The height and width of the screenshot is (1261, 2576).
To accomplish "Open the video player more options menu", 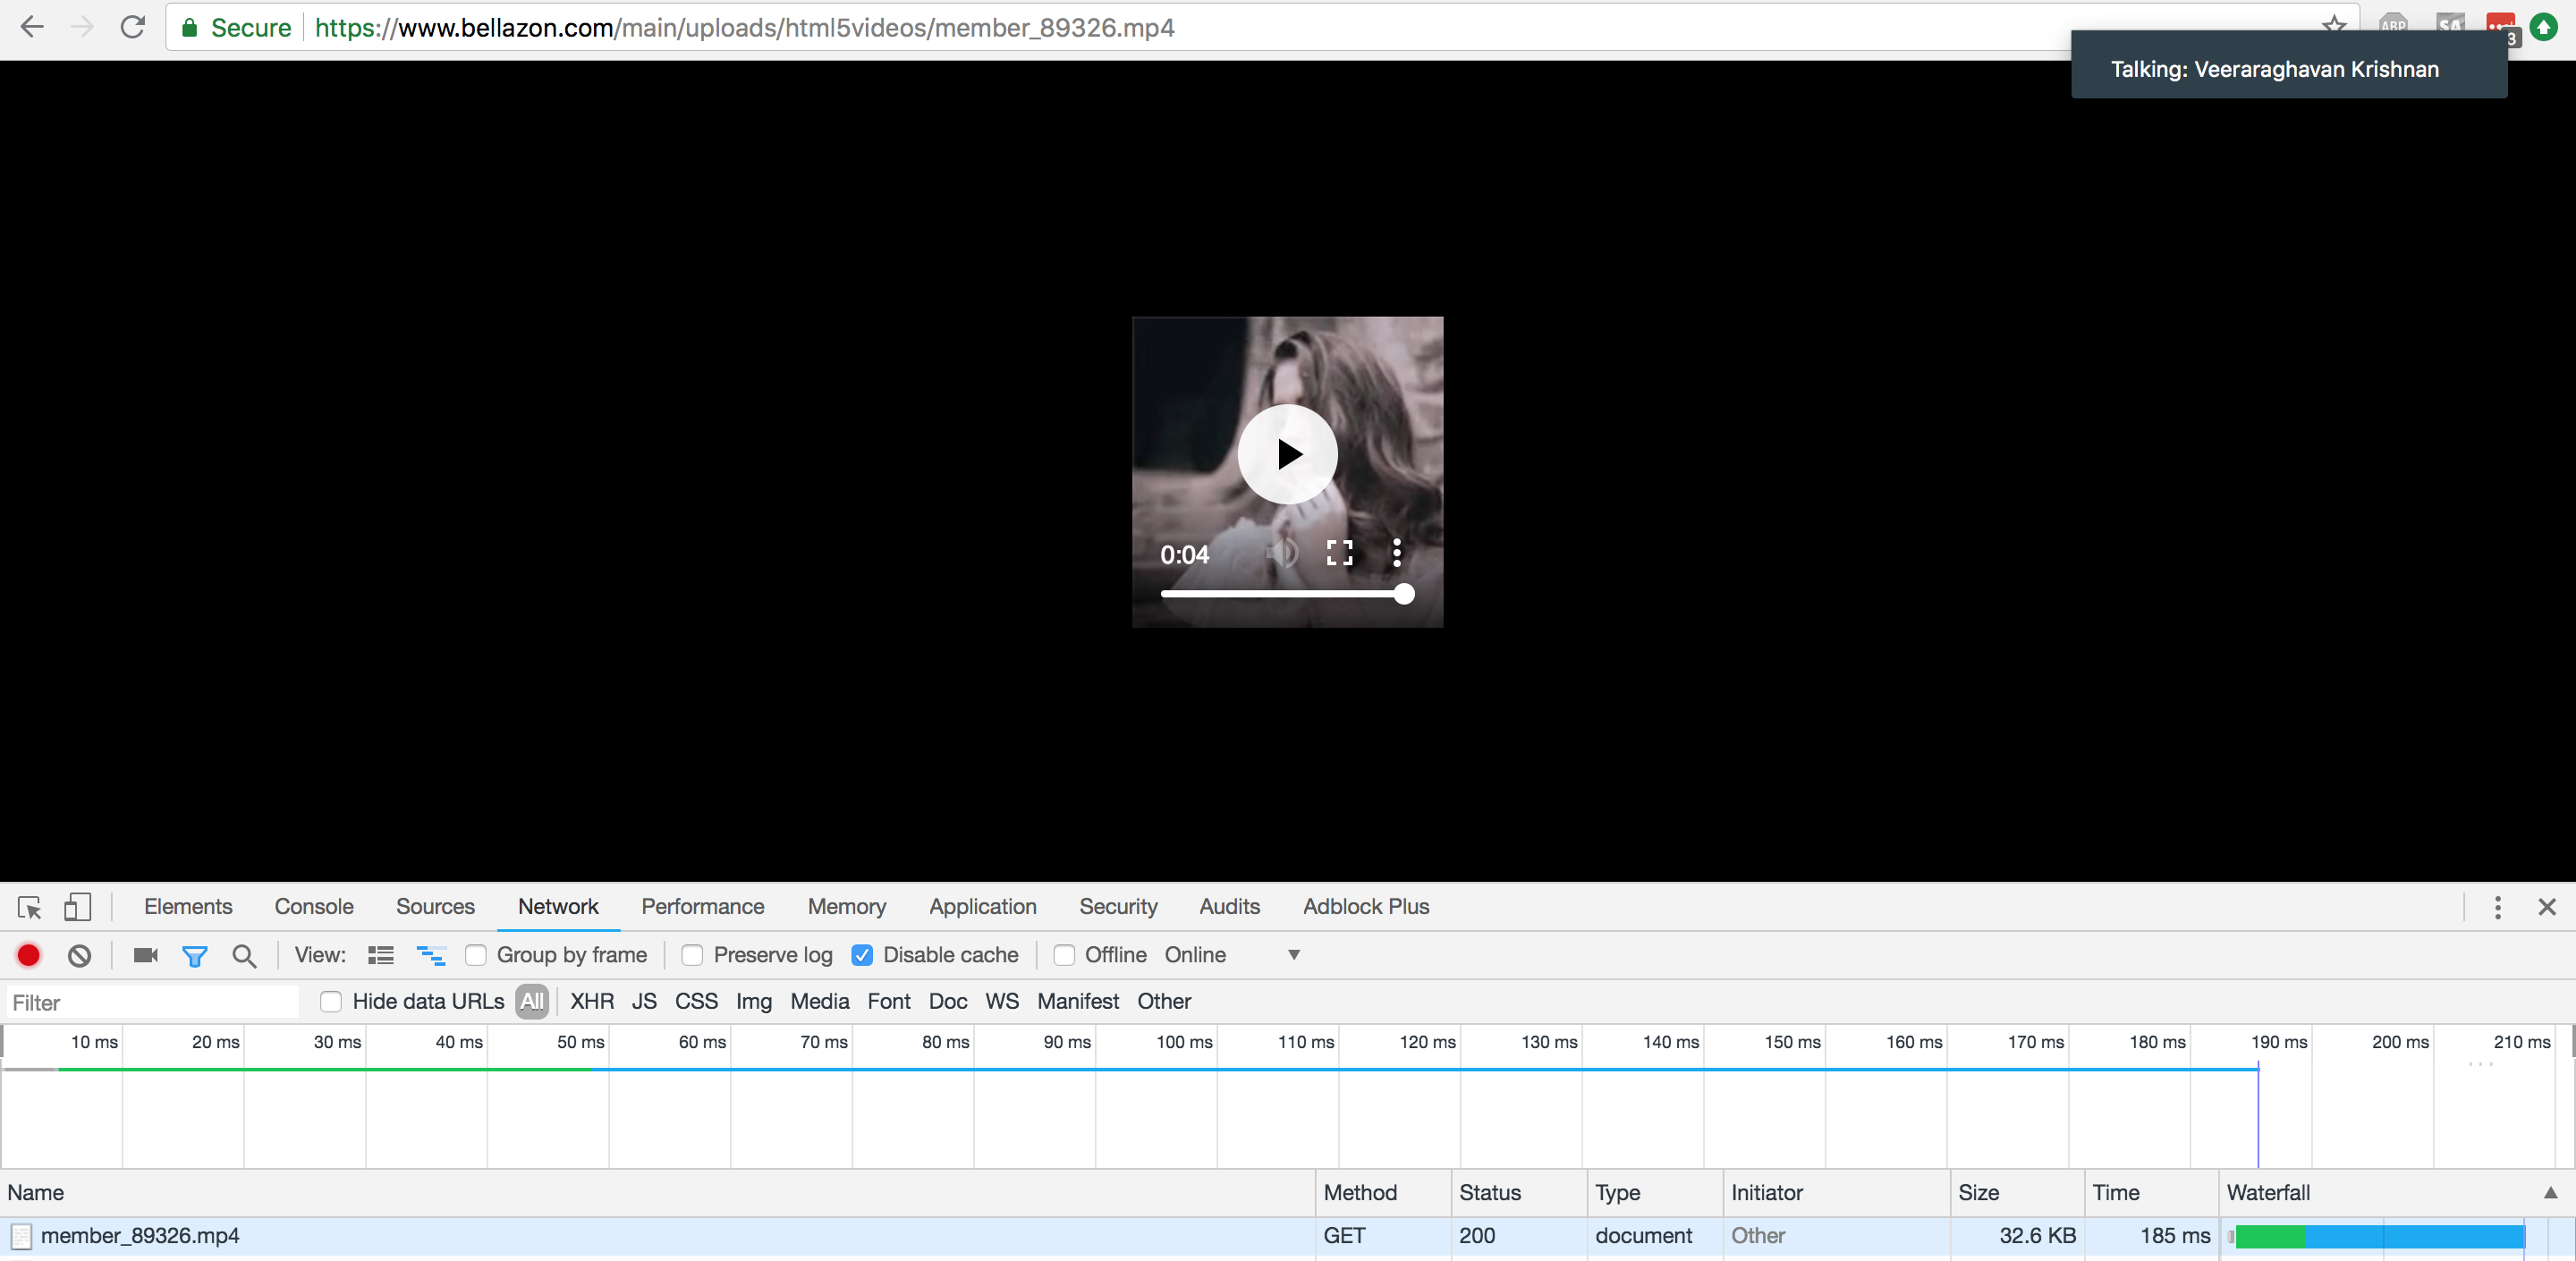I will coord(1396,553).
